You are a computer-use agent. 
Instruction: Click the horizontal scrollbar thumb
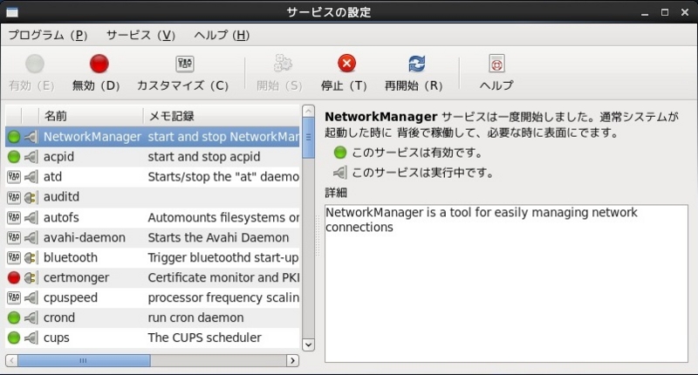pyautogui.click(x=84, y=360)
